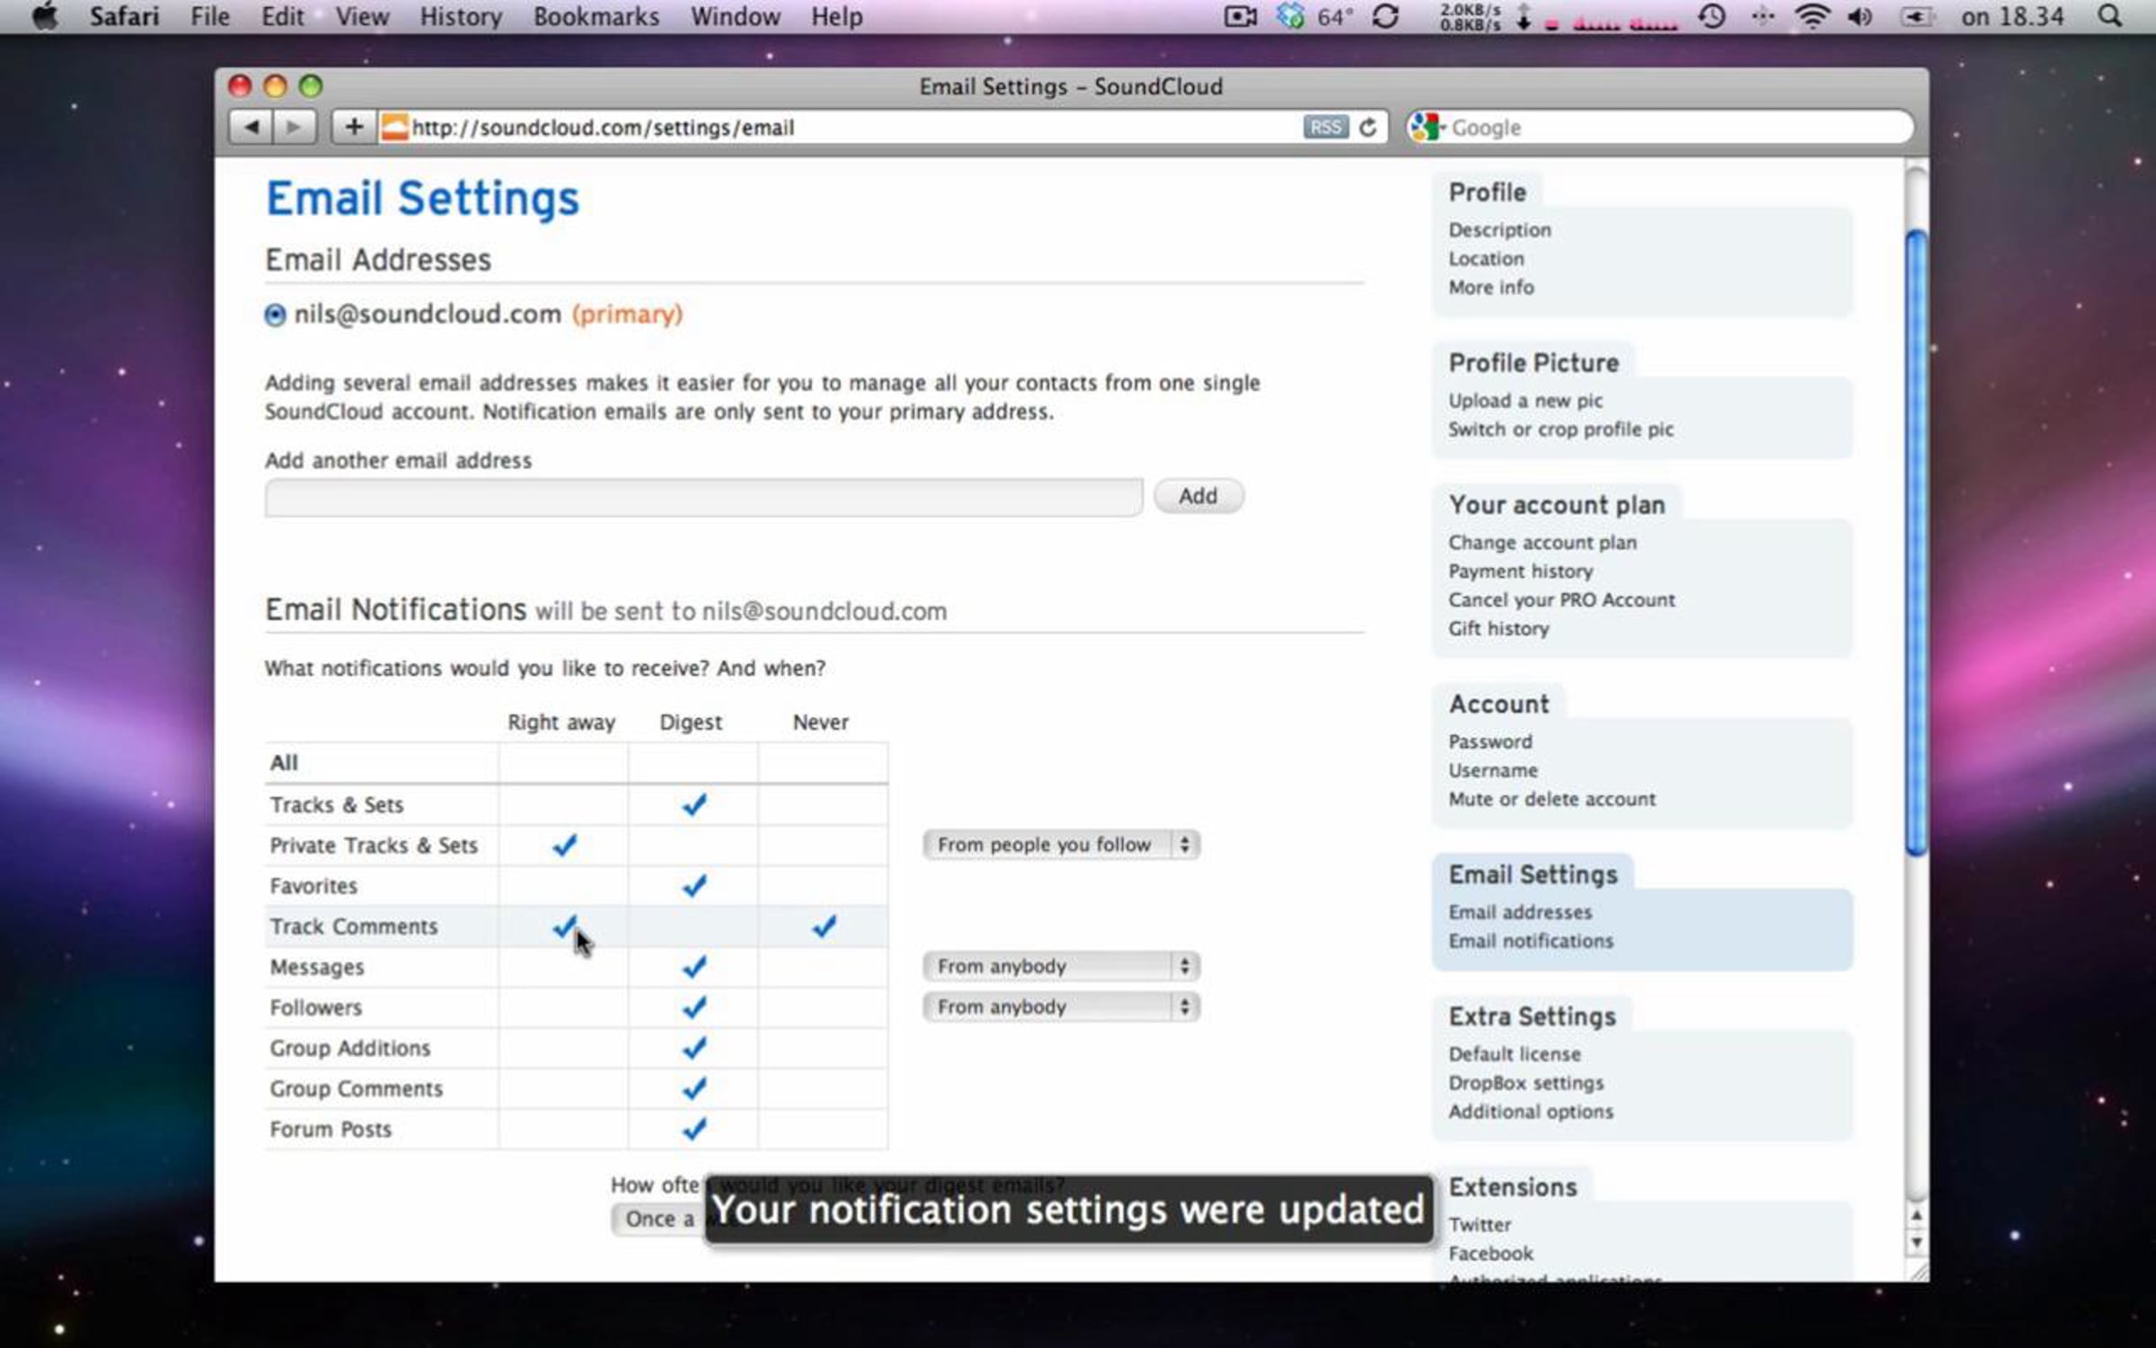This screenshot has height=1348, width=2156.
Task: Click the 'Add another email address' input field
Action: [703, 497]
